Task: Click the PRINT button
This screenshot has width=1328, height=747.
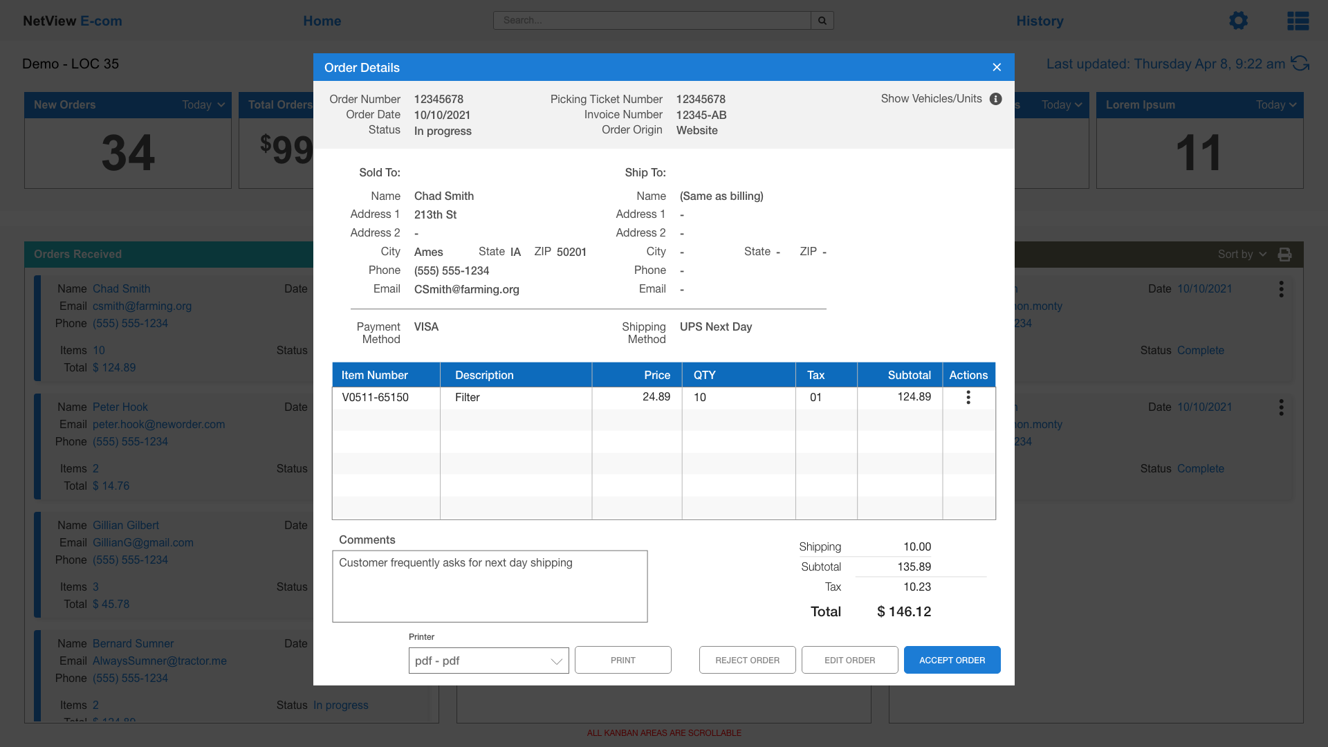Action: 622,660
